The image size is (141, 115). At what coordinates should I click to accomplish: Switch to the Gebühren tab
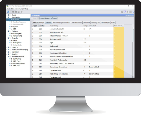click(x=86, y=22)
